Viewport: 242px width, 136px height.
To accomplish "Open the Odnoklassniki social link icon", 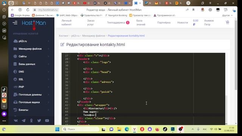I will tap(31, 121).
